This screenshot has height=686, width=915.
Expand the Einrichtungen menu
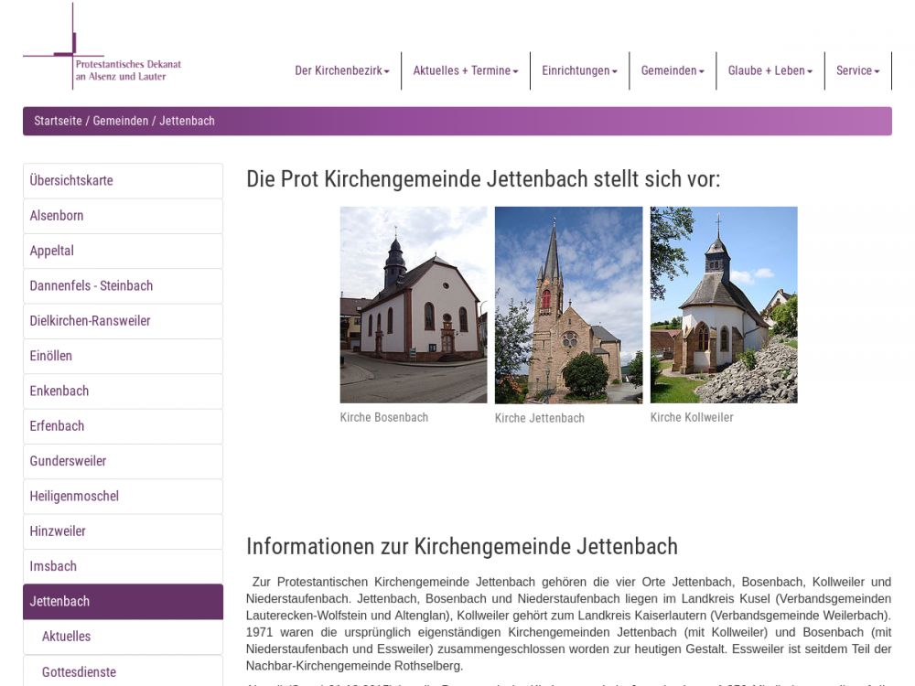[x=579, y=70]
